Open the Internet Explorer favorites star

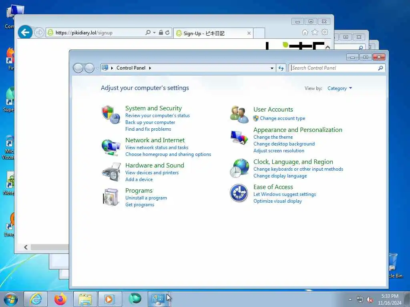point(315,32)
